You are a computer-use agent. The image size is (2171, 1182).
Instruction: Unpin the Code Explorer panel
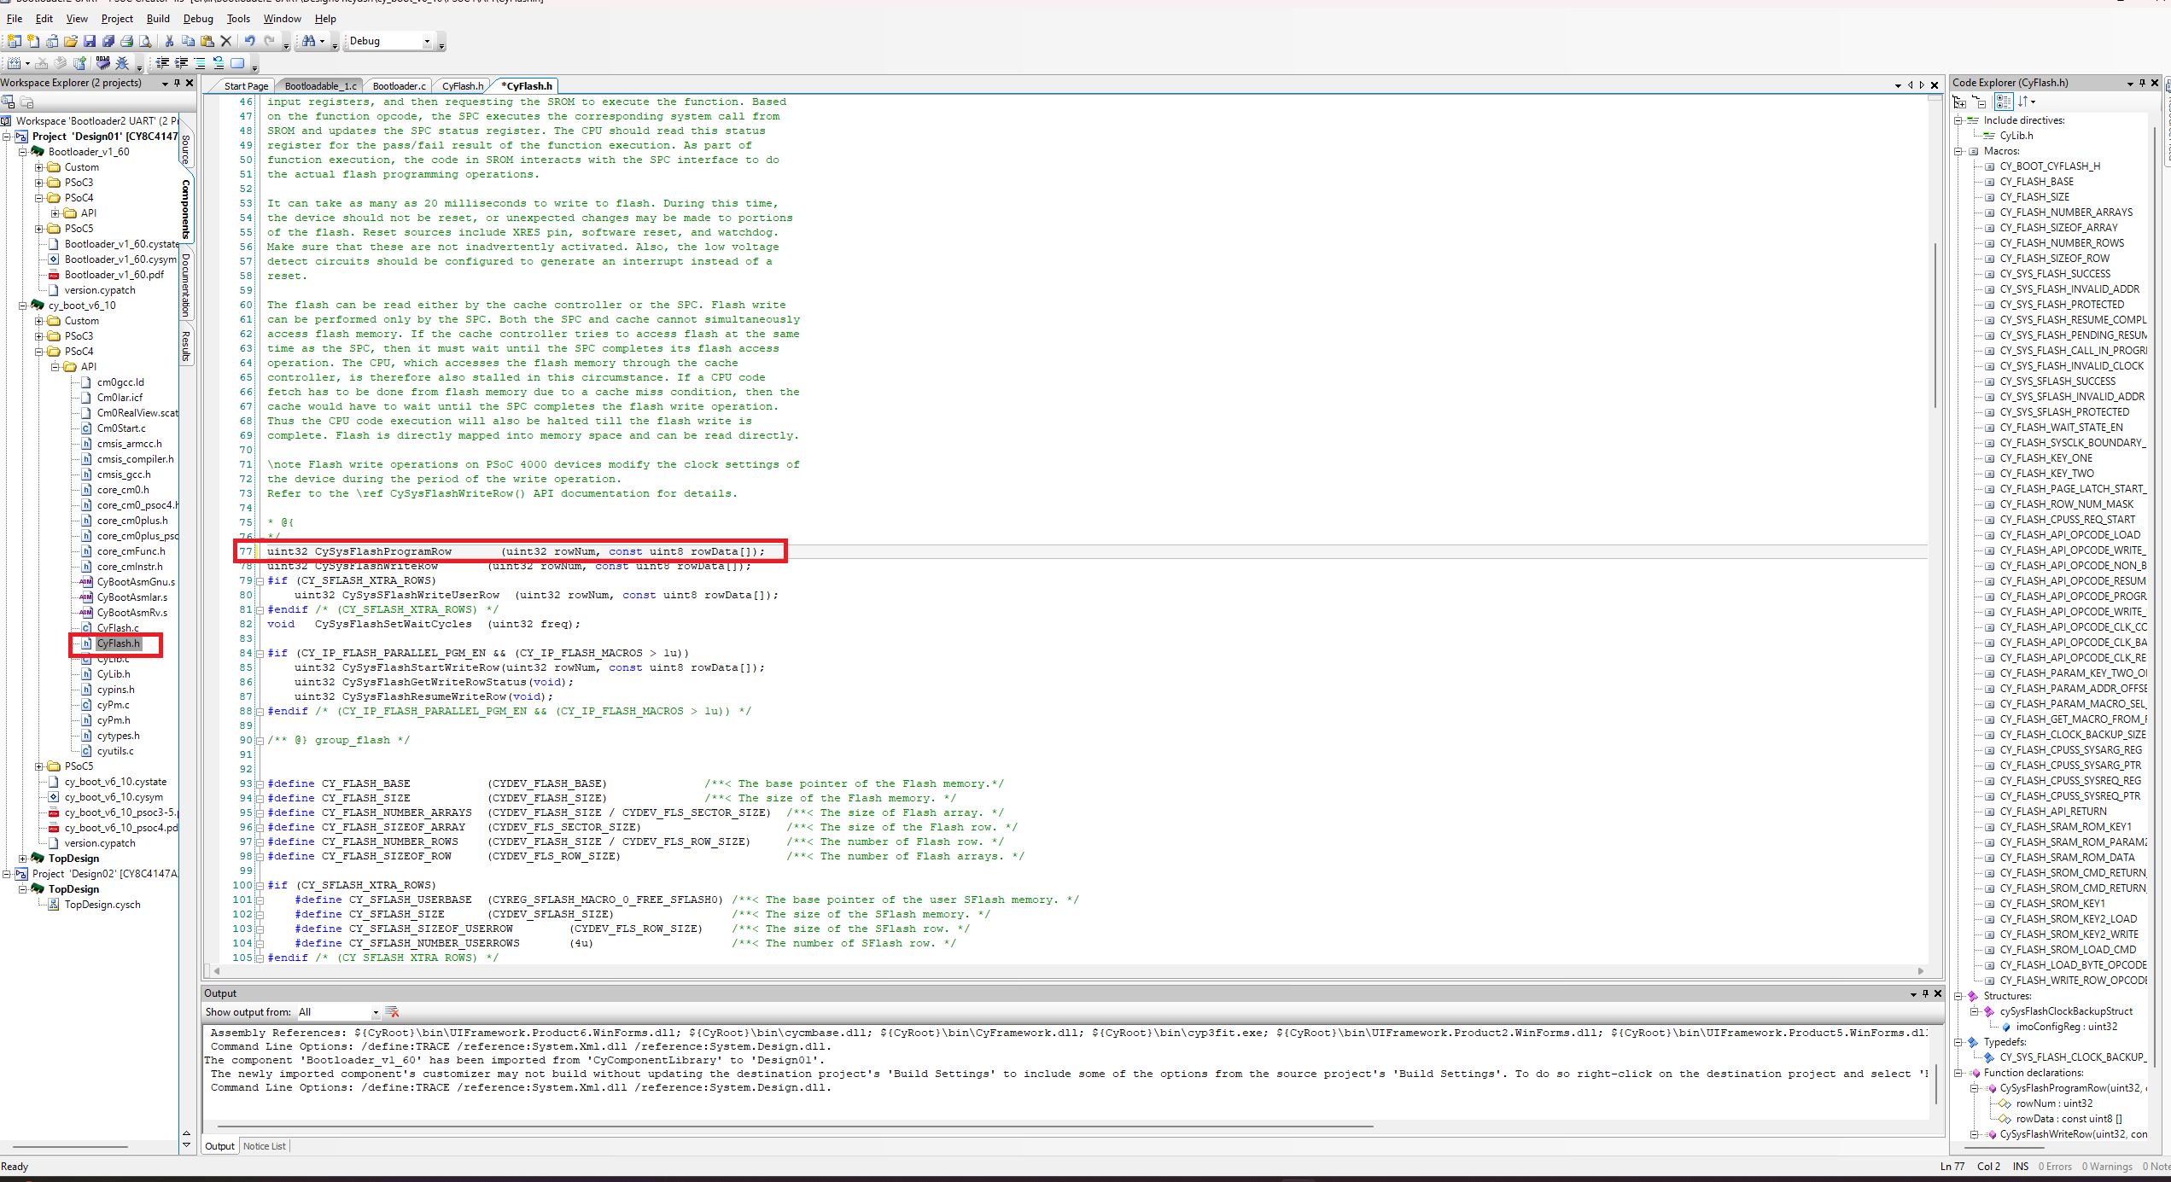pos(2141,82)
